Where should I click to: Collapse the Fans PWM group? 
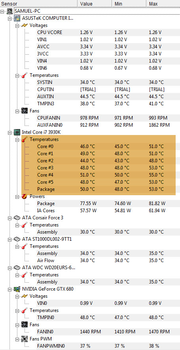point(17,339)
